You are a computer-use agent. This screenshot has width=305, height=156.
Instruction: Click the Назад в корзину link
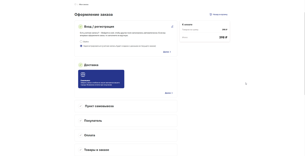220,14
